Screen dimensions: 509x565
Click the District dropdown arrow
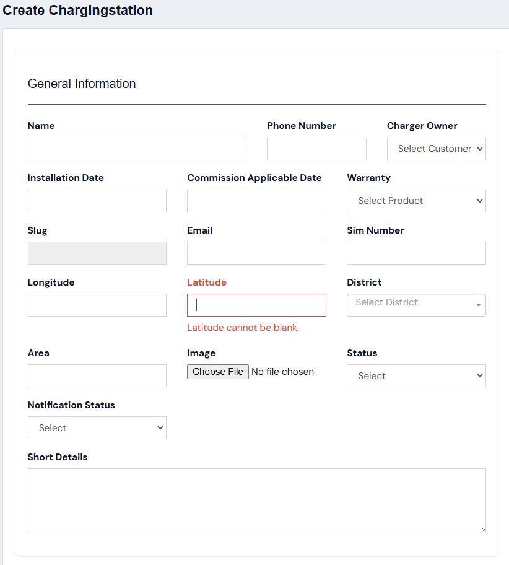click(x=479, y=305)
